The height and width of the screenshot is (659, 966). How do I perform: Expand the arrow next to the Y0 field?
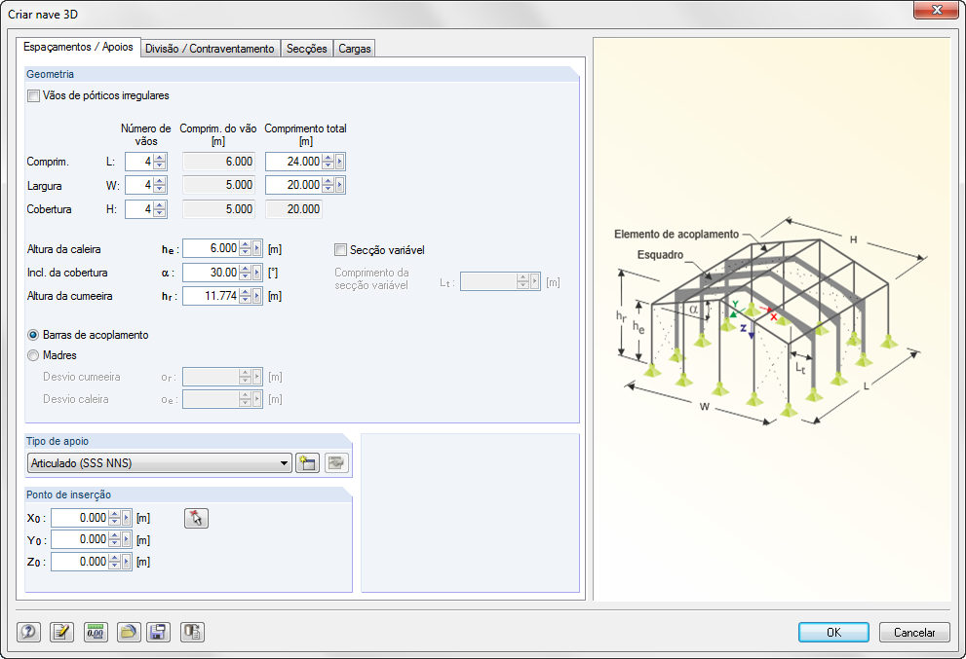coord(127,539)
